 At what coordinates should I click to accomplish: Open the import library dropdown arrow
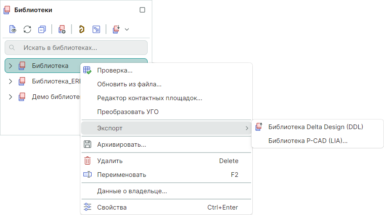[x=127, y=29]
